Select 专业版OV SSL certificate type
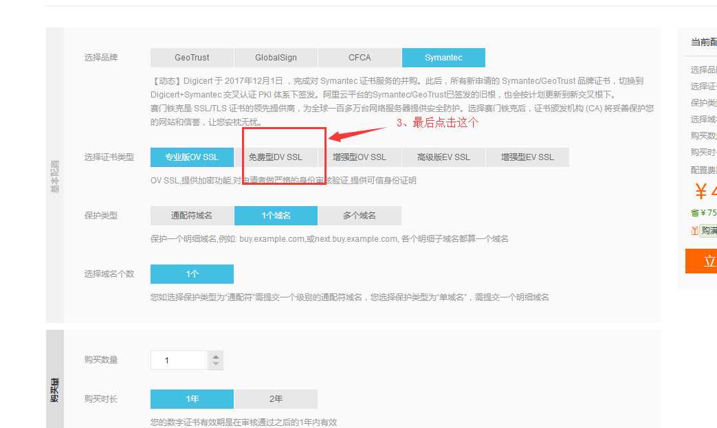This screenshot has height=428, width=717. 192,157
